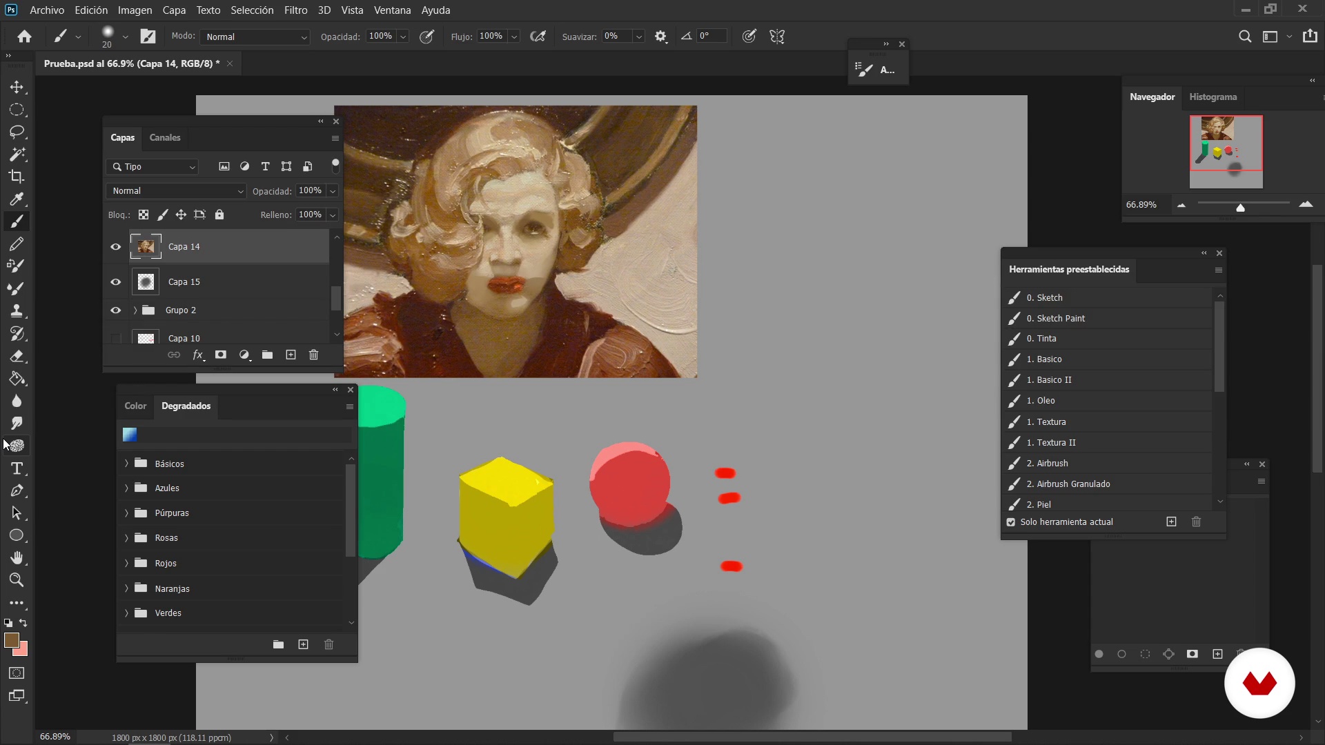Expand Azules gradient folder
Screen dimensions: 1325x745
(126, 488)
